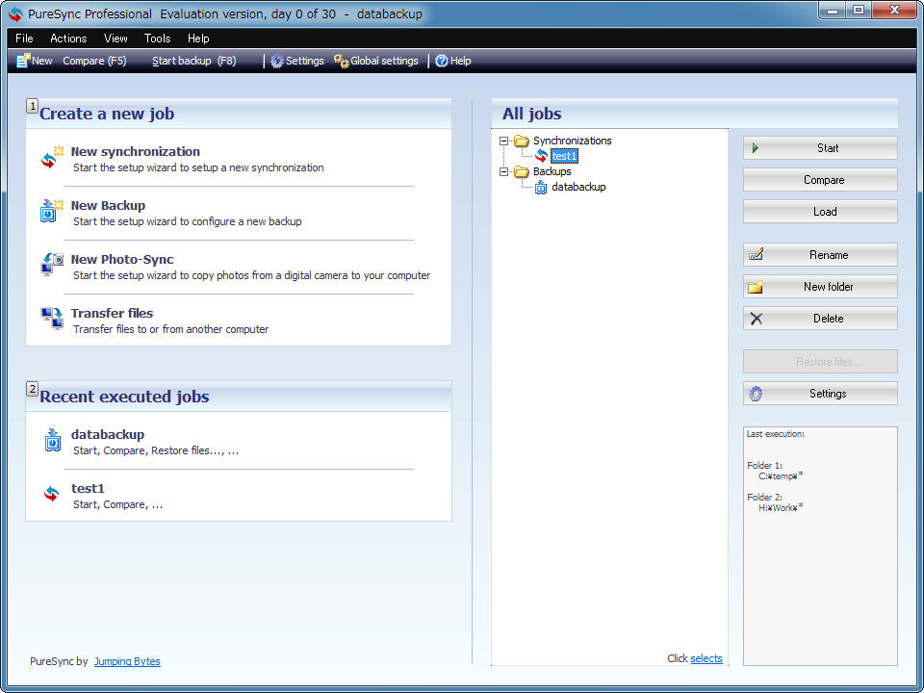
Task: Click the New folder yellow icon
Action: click(756, 287)
